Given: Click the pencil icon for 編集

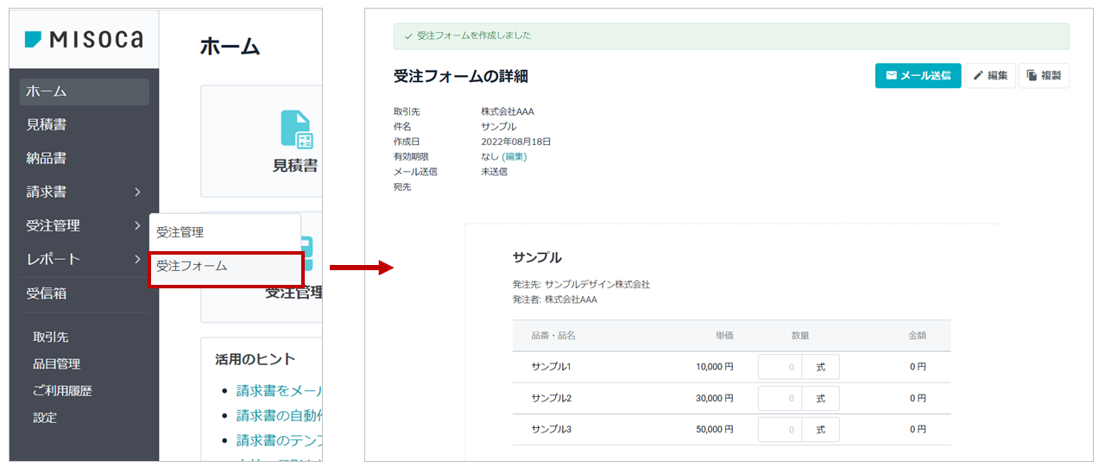Looking at the screenshot, I should tap(979, 75).
